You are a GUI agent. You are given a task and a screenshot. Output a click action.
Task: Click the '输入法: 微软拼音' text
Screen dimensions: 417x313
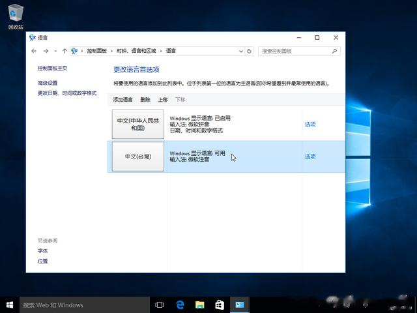pyautogui.click(x=190, y=125)
